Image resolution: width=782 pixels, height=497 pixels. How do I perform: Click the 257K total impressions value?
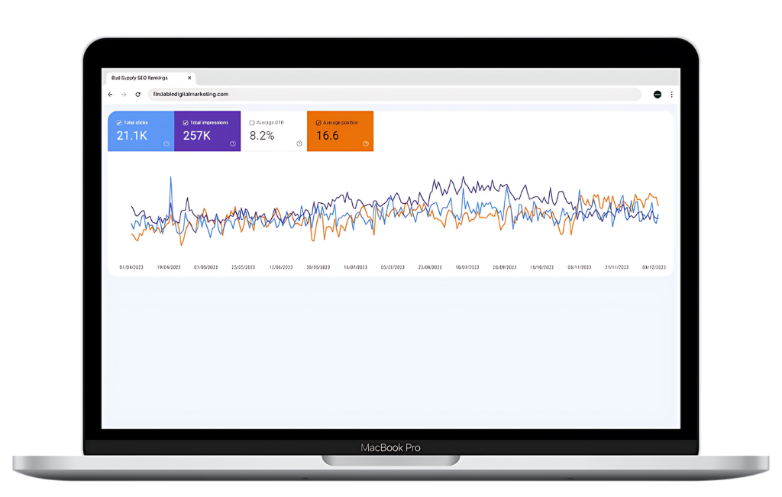(x=197, y=136)
